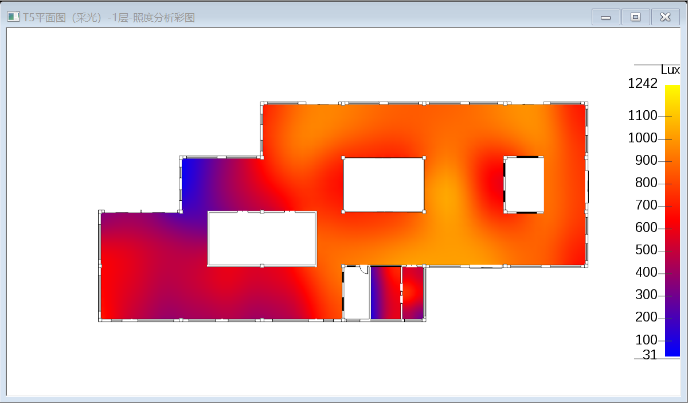Select the 1000 tick label on the legend

pos(643,138)
